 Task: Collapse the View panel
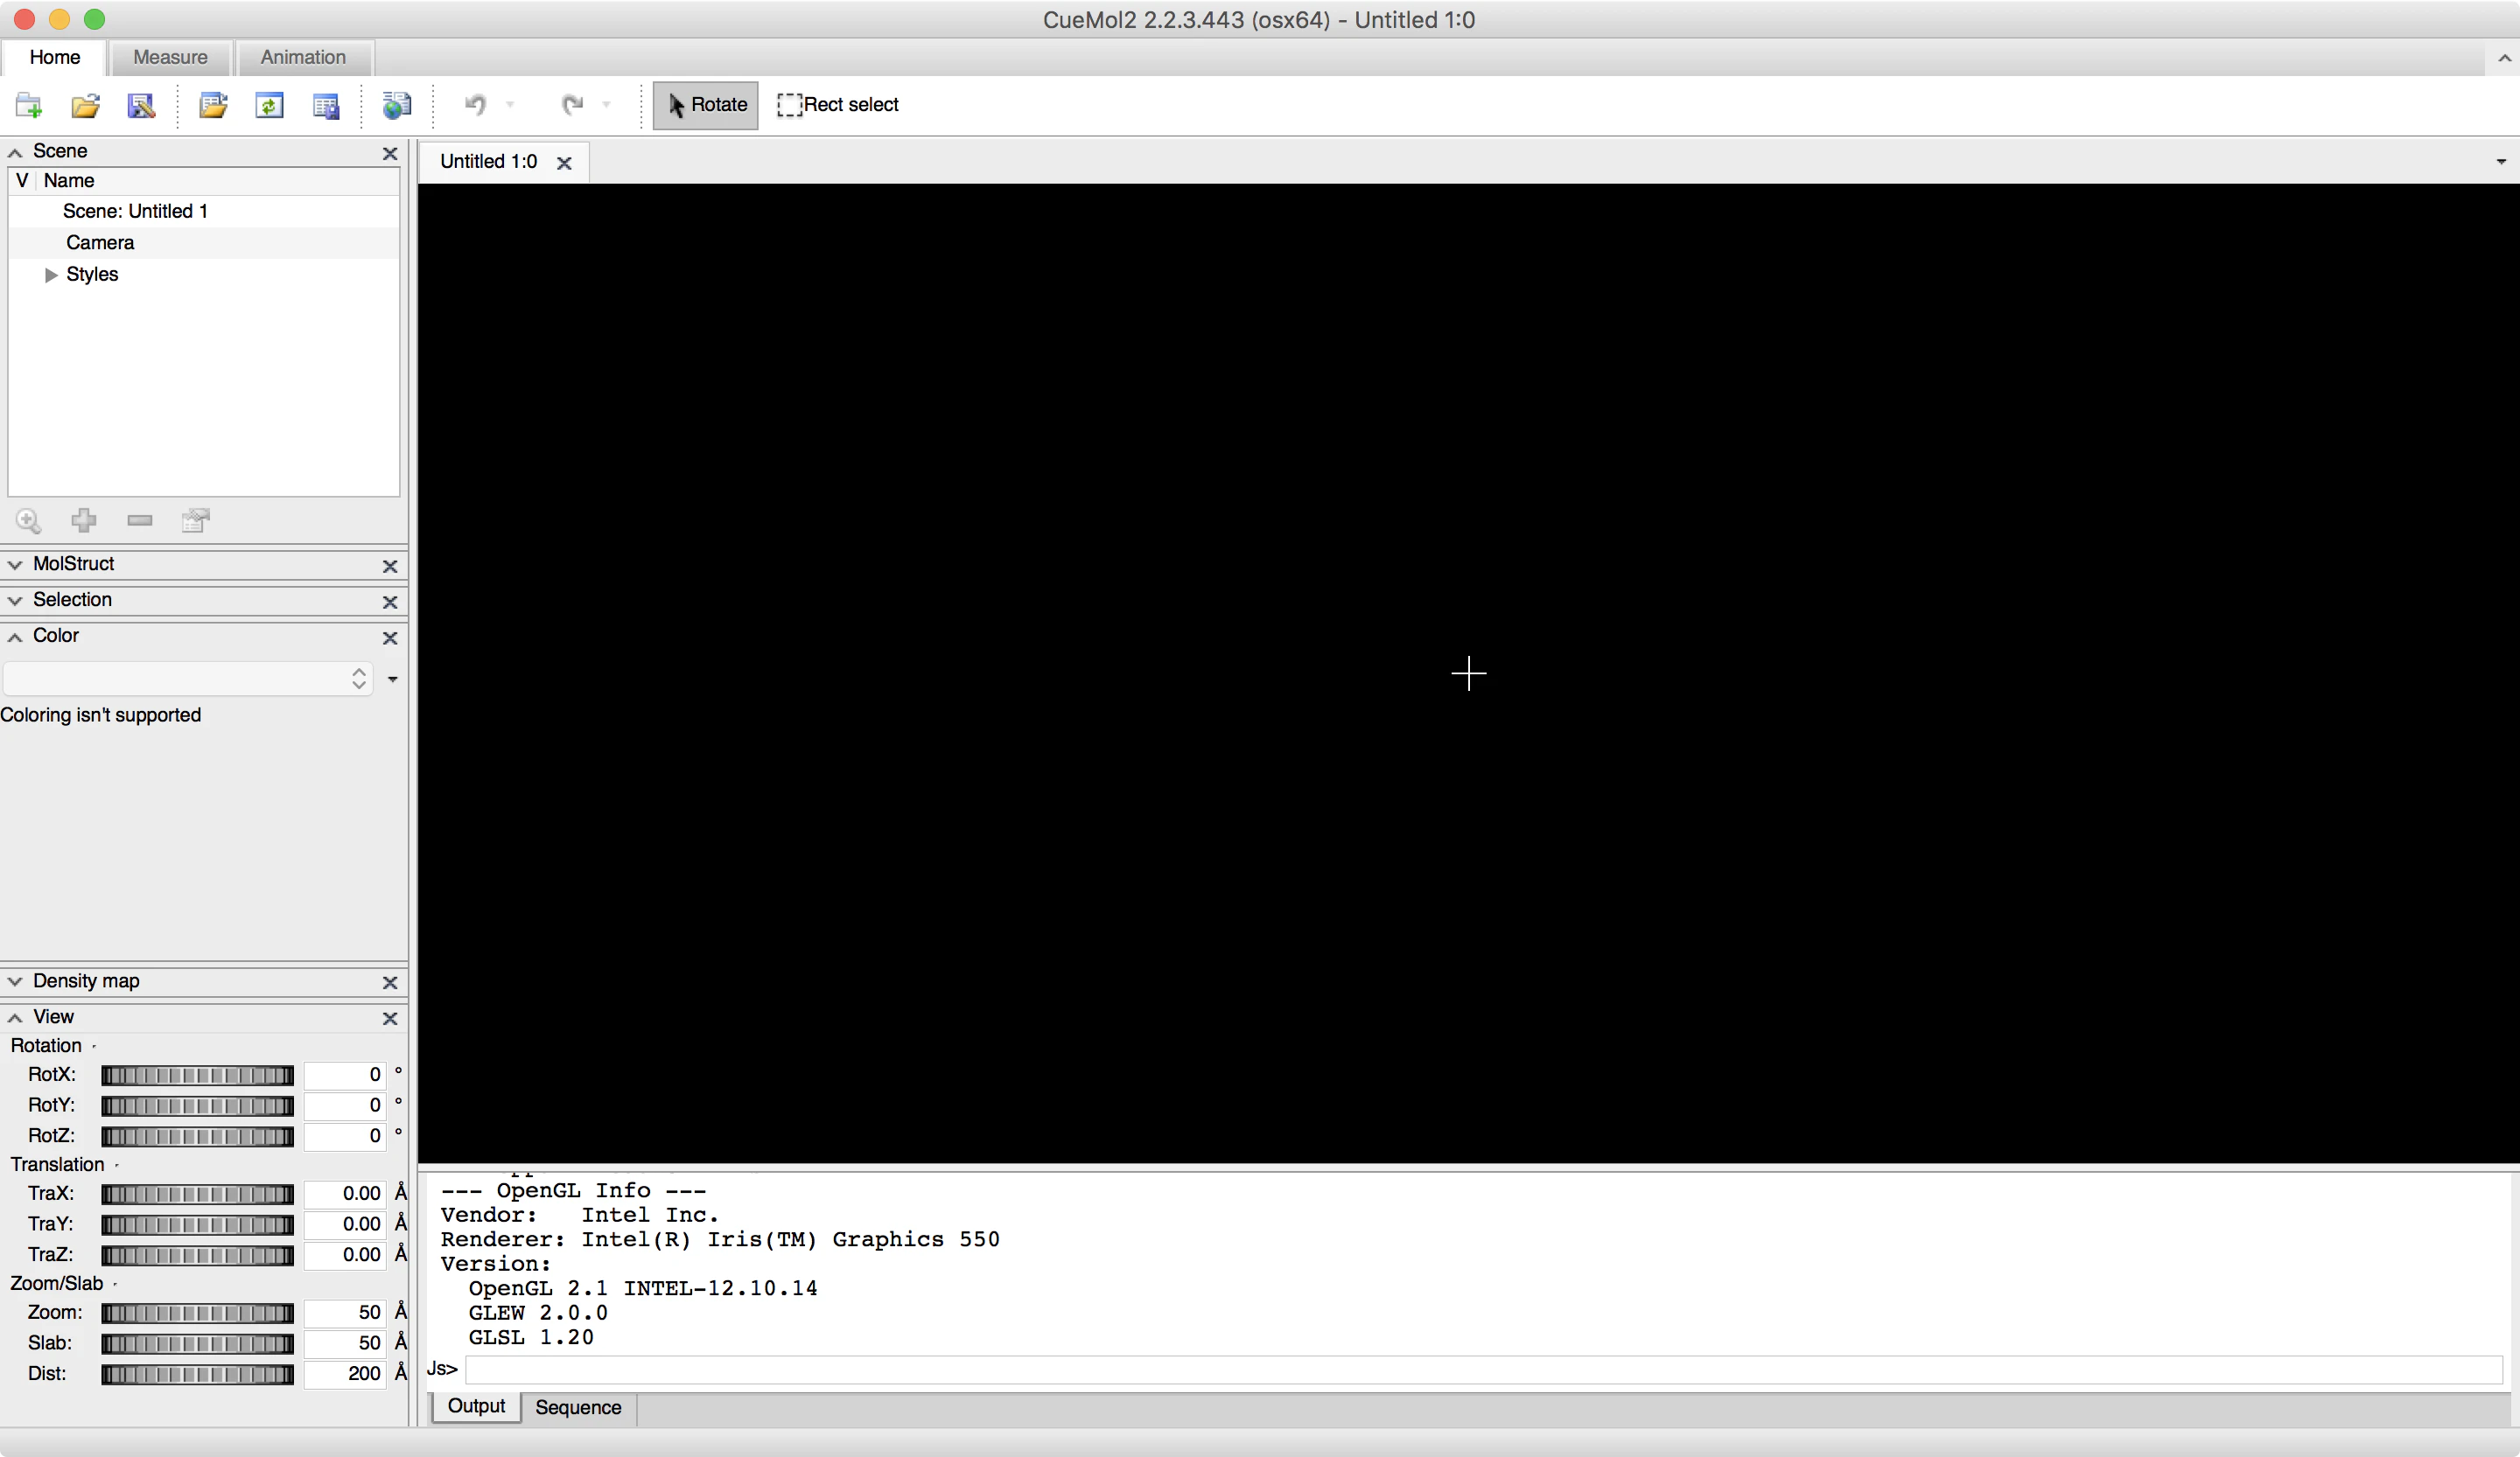tap(15, 1017)
